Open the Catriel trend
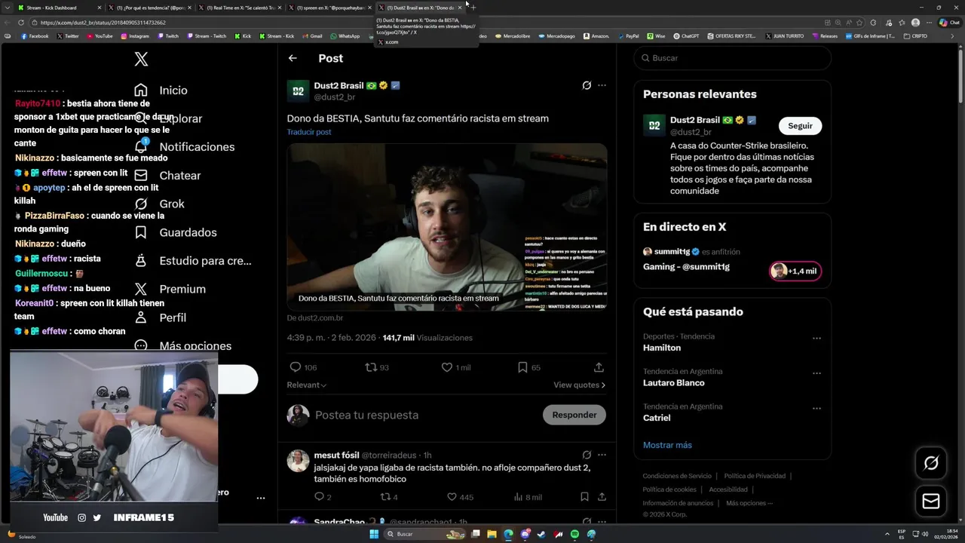This screenshot has width=965, height=543. point(657,418)
